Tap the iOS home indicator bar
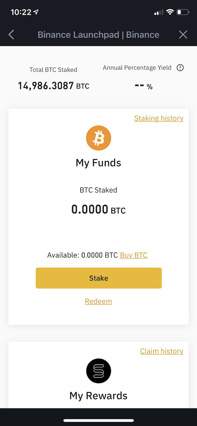Image resolution: width=197 pixels, height=426 pixels. point(98,420)
